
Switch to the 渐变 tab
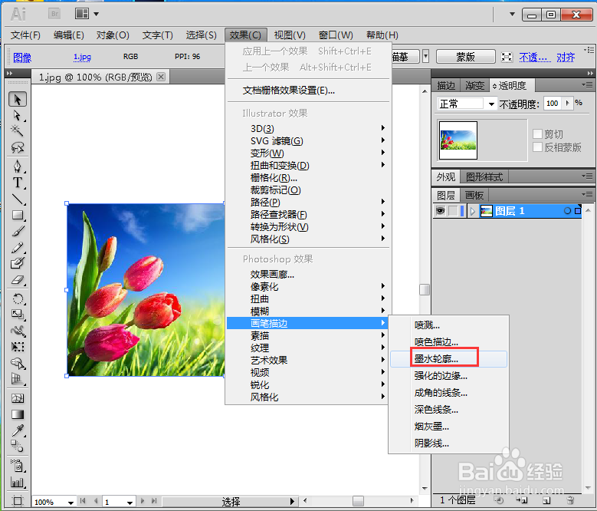[475, 86]
